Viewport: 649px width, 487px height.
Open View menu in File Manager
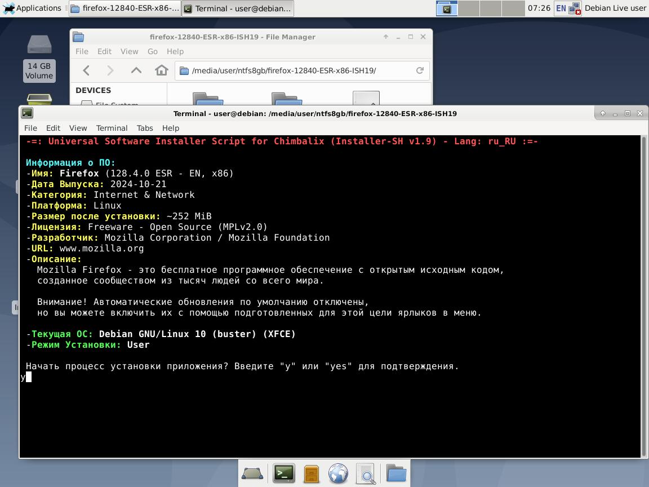[129, 51]
